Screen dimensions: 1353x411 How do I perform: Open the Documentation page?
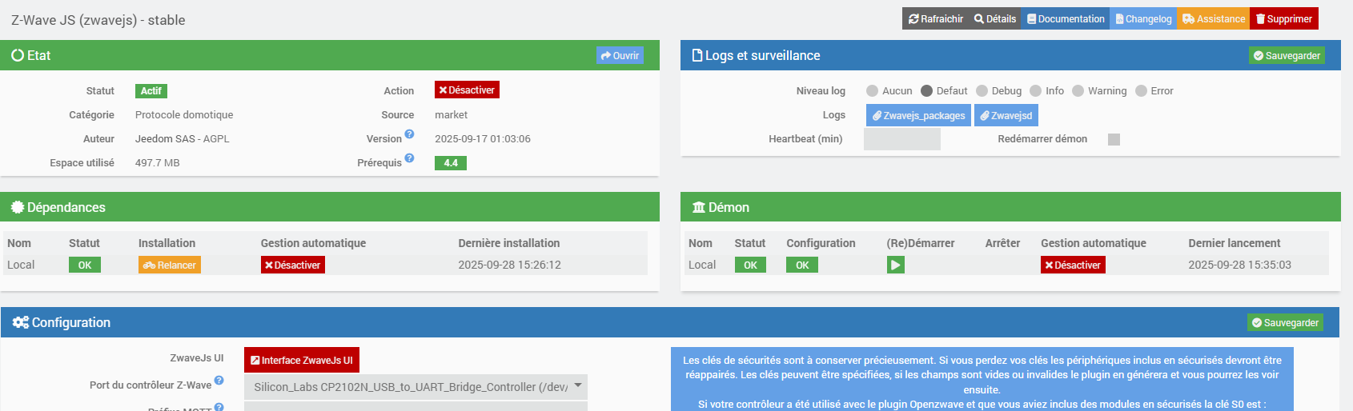click(1066, 18)
